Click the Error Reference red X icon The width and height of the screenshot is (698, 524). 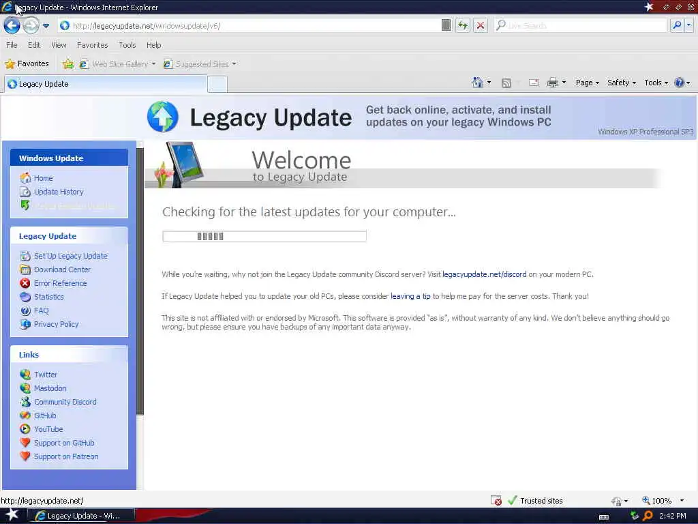point(25,283)
